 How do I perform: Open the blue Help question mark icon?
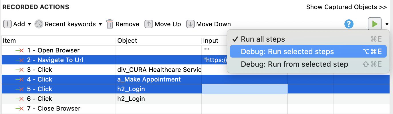click(x=349, y=24)
